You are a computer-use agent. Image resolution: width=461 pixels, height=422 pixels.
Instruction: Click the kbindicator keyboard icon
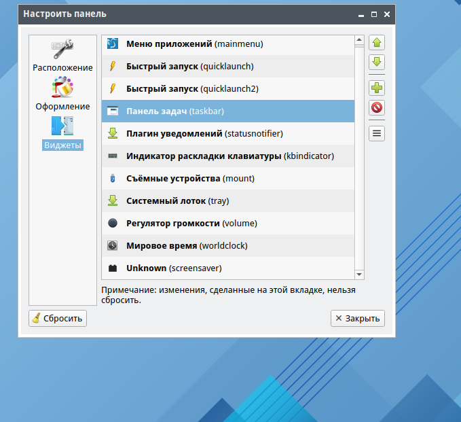click(113, 156)
